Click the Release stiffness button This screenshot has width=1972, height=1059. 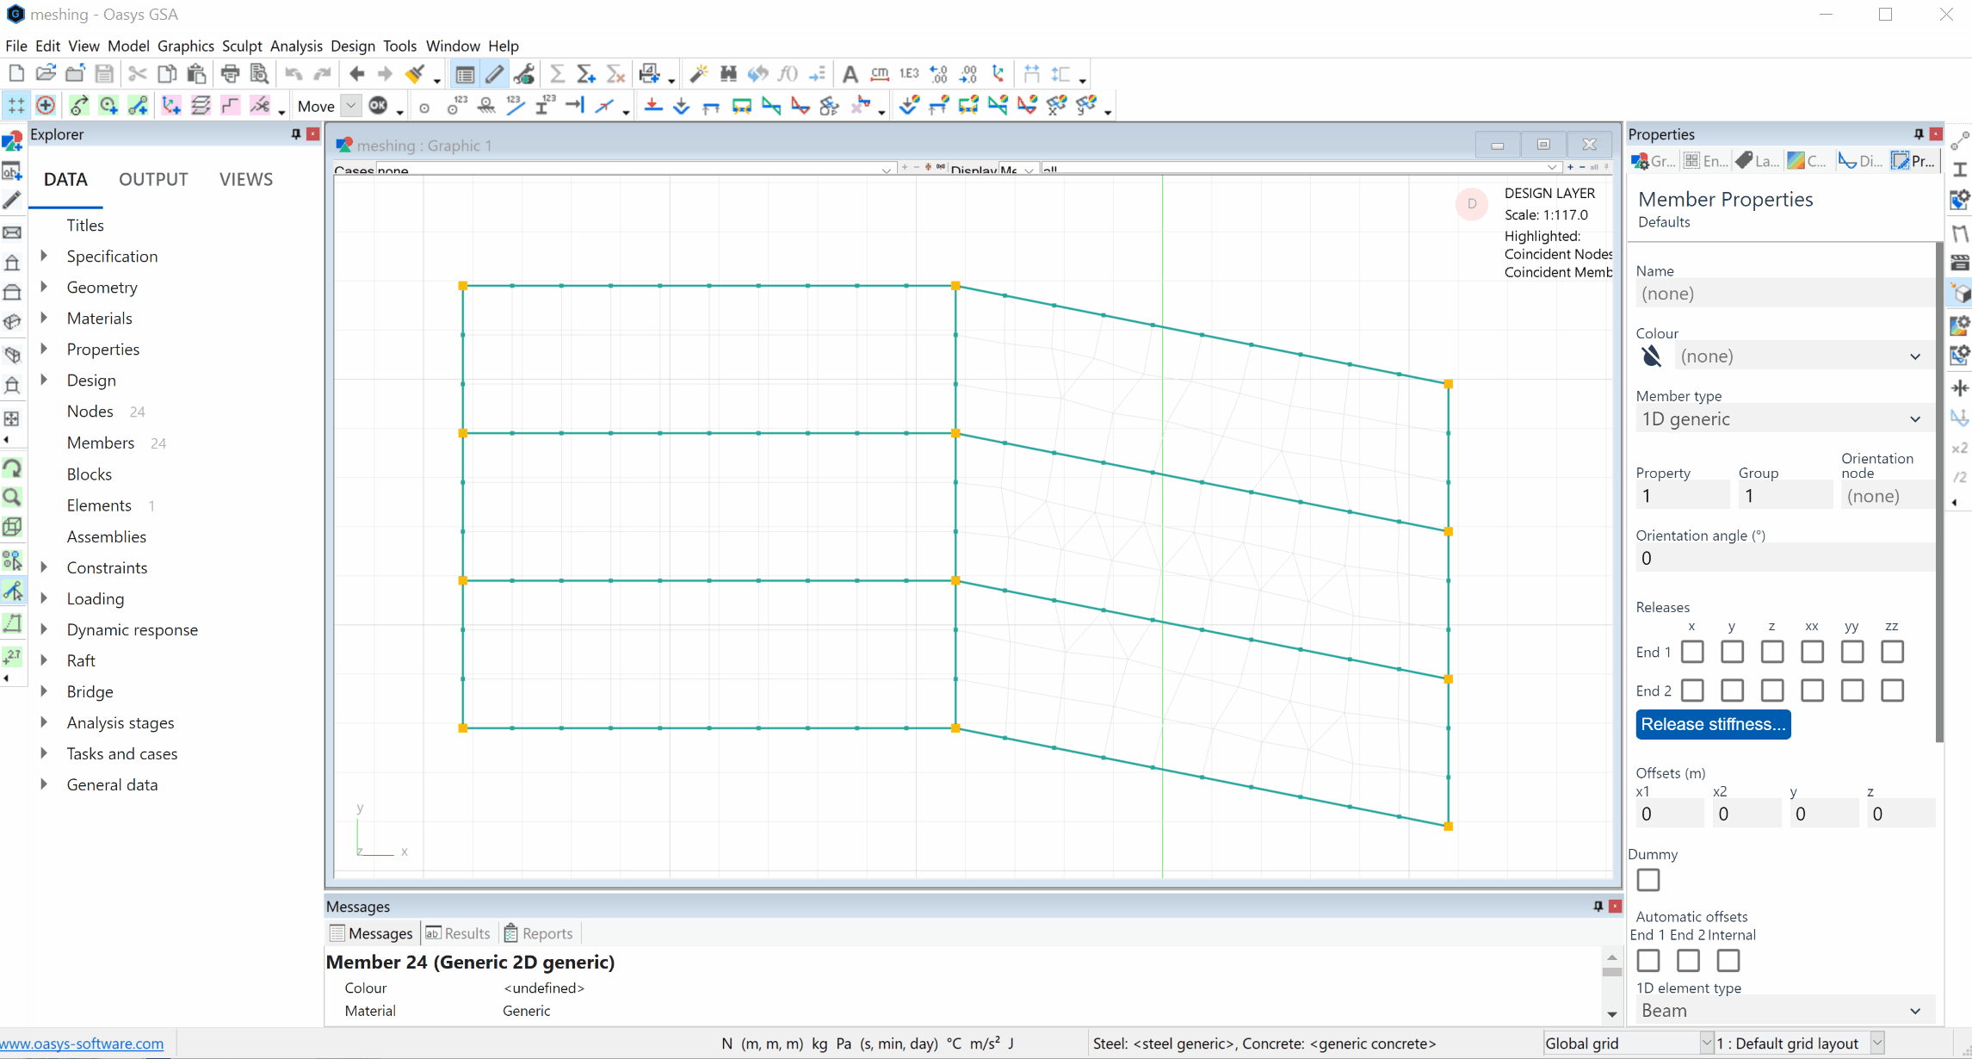click(1714, 724)
